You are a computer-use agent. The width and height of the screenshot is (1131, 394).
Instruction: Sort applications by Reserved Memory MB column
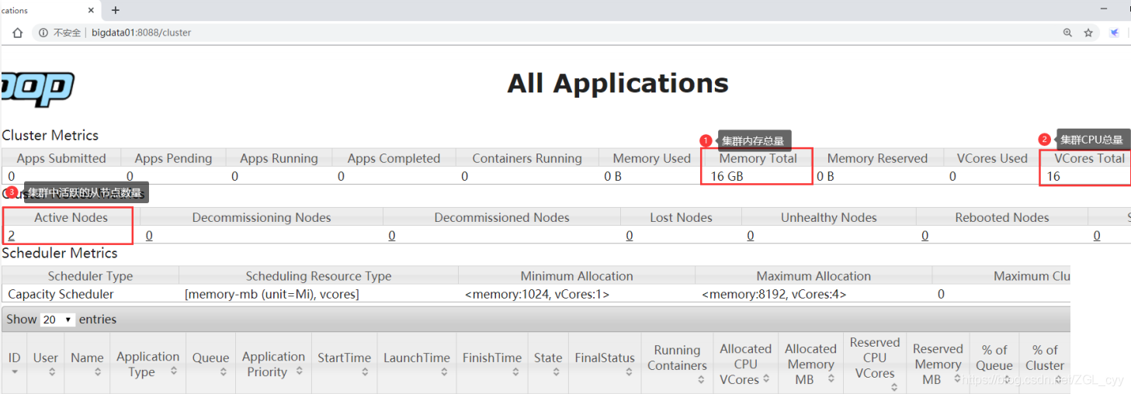tap(938, 364)
